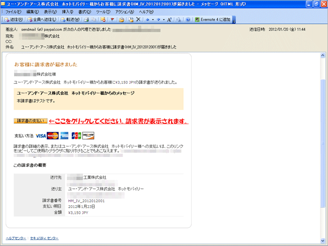
Task: Click the Forward (転送) toolbar button
Action: (x=70, y=20)
